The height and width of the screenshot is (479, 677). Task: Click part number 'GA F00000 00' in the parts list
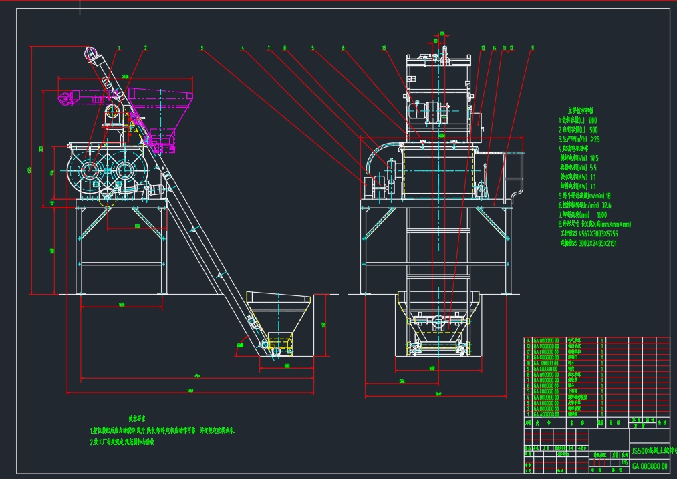point(546,385)
